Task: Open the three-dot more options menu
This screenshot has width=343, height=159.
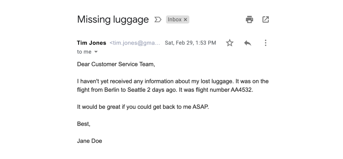Action: [x=265, y=43]
